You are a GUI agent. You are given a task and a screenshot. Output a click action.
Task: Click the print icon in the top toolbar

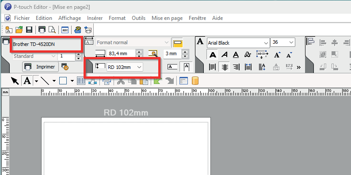coord(42,30)
